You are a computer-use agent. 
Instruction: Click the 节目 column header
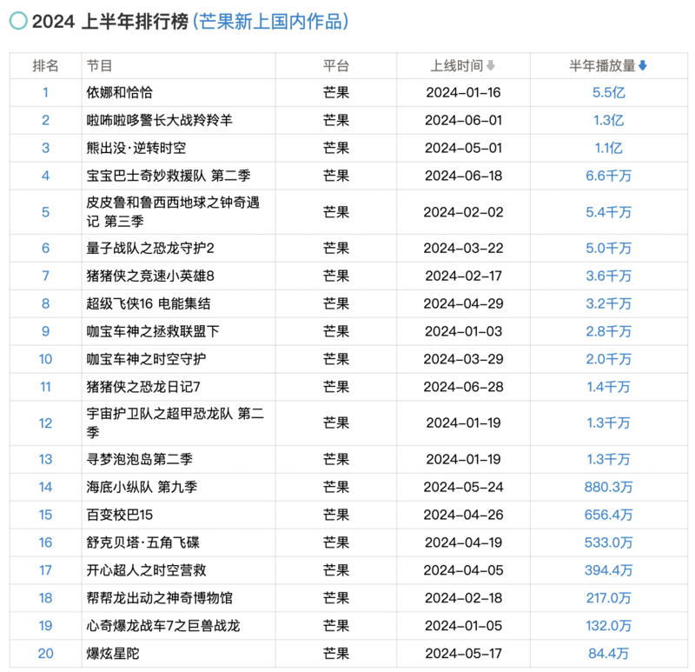(x=99, y=66)
